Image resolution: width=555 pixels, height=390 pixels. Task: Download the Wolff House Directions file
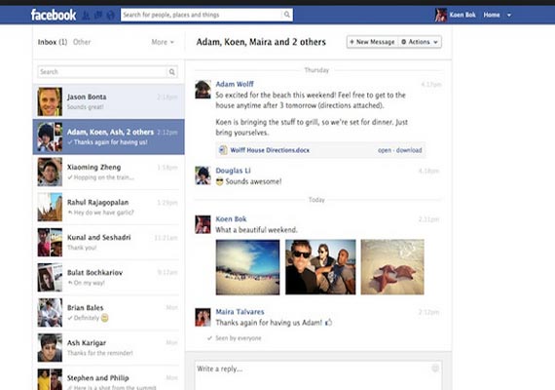coord(409,150)
